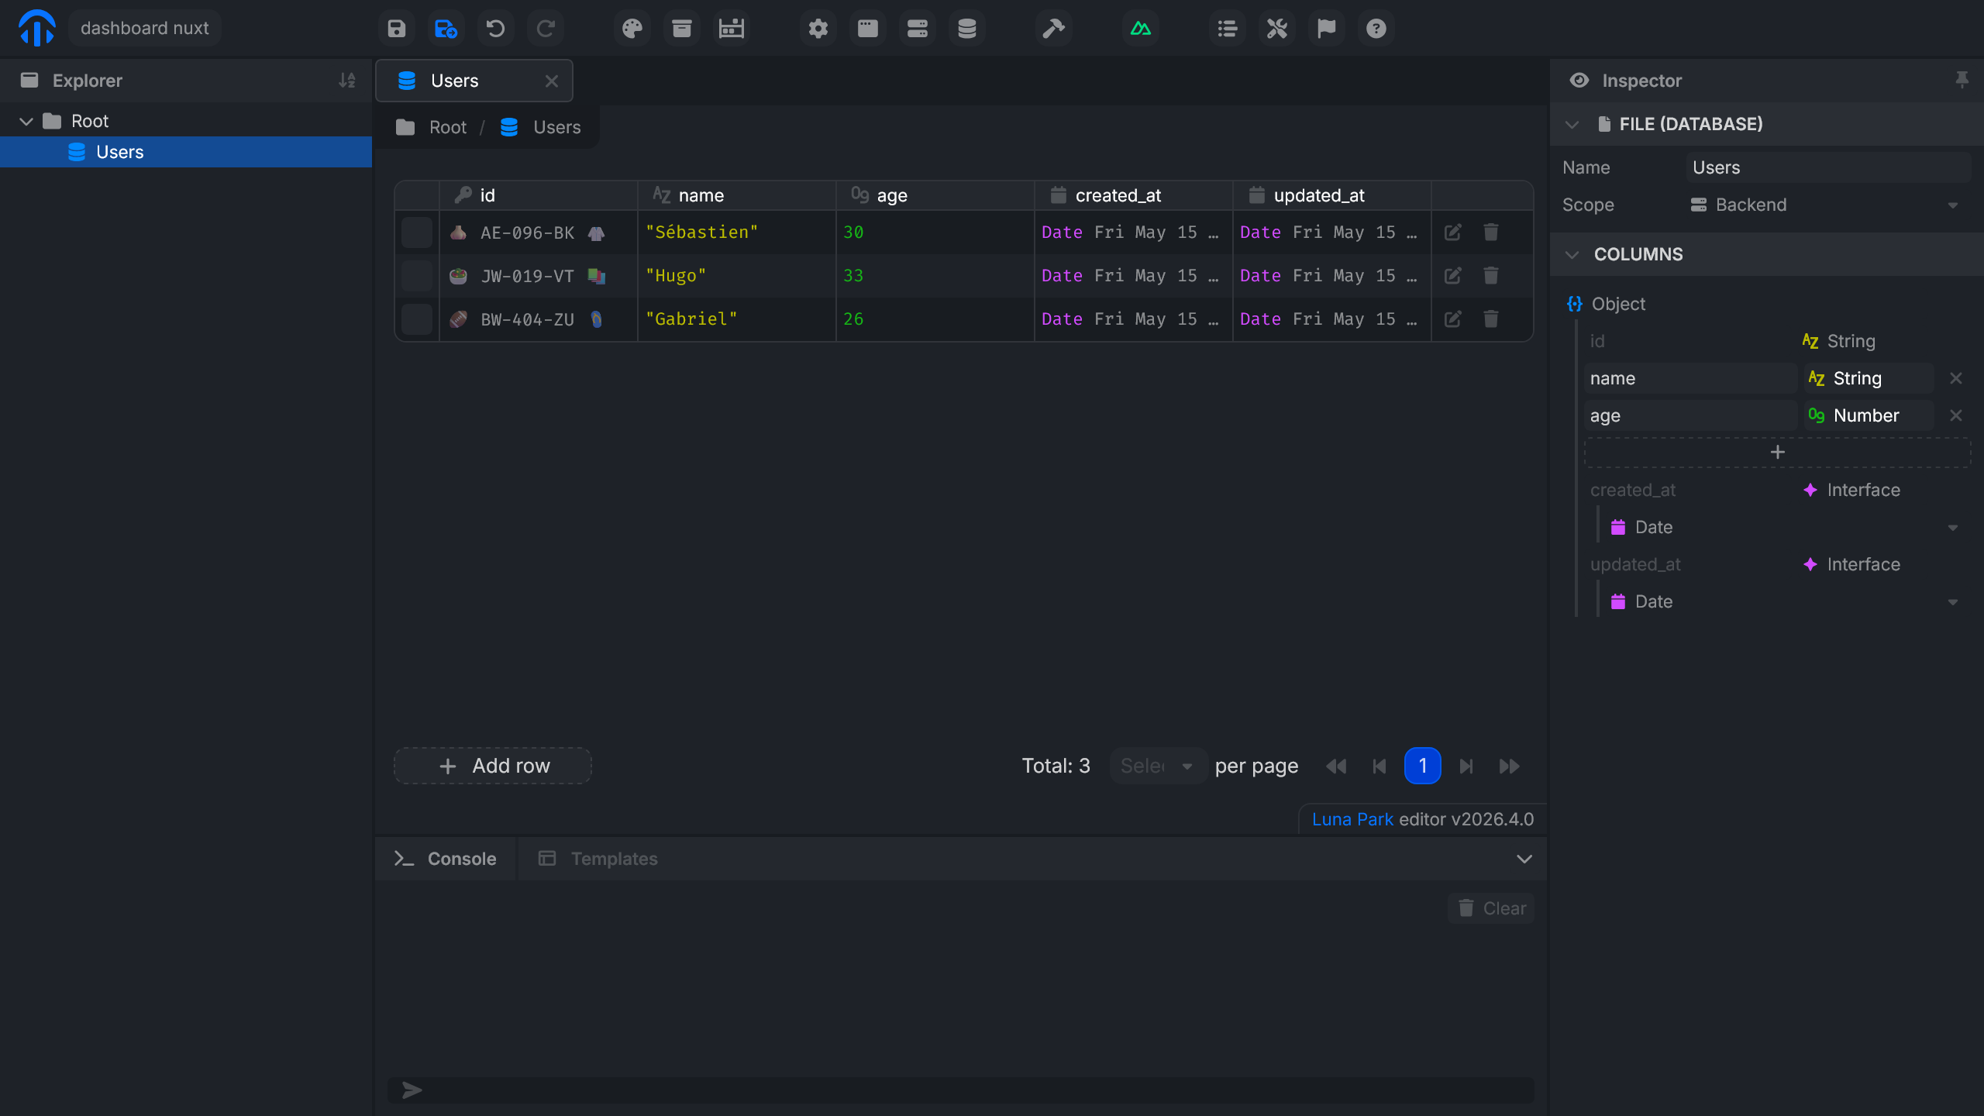The image size is (1984, 1116).
Task: Open the name column String type selector
Action: [1869, 378]
